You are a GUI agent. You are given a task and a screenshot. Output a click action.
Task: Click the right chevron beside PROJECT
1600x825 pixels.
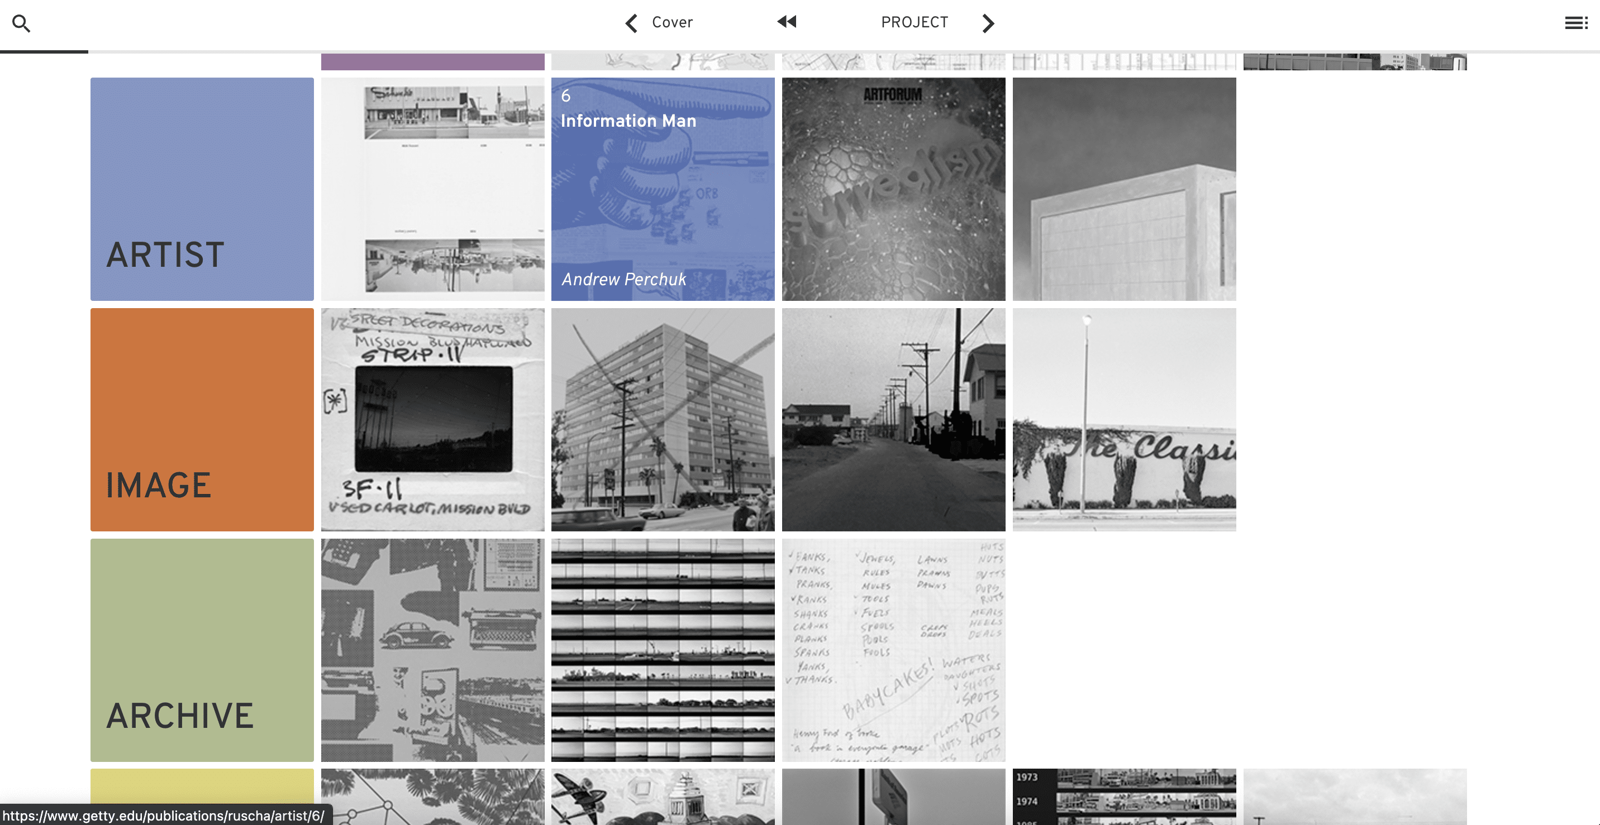988,23
